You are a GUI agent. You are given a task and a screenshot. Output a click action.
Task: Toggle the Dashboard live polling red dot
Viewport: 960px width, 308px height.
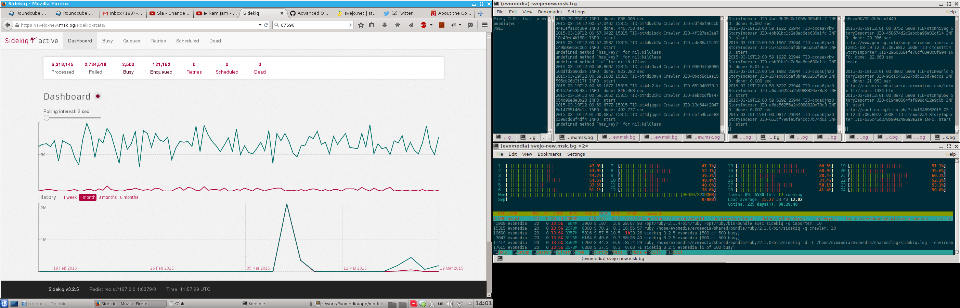point(98,96)
